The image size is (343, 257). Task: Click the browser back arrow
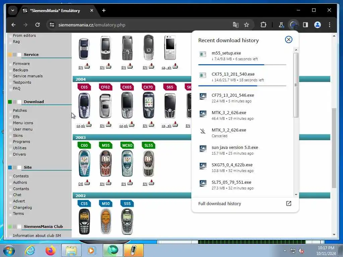13,25
